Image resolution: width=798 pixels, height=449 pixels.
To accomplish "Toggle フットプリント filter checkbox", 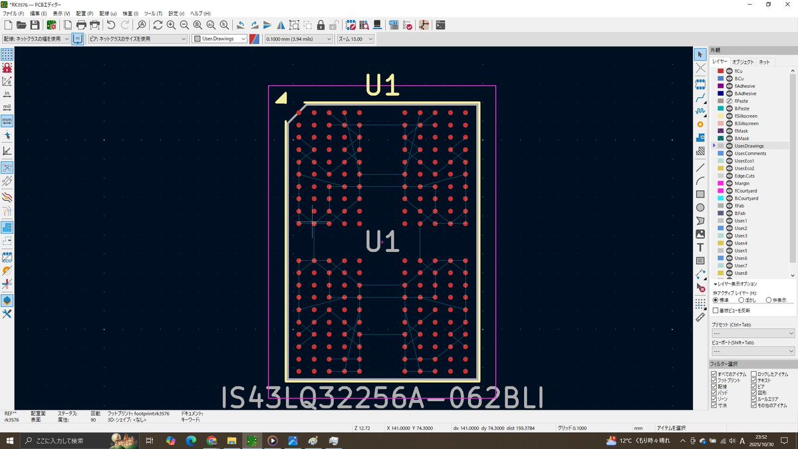I will (714, 380).
